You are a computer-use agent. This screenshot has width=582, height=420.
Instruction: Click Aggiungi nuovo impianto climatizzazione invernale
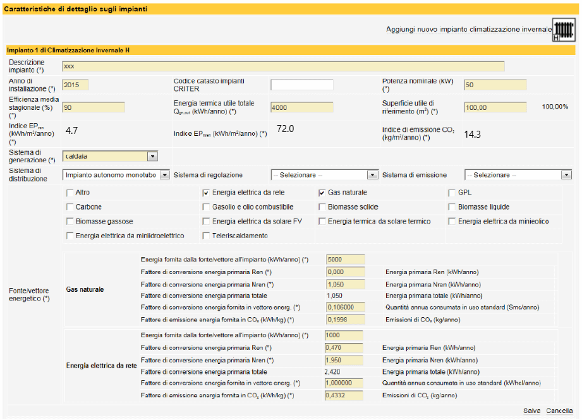pyautogui.click(x=469, y=29)
